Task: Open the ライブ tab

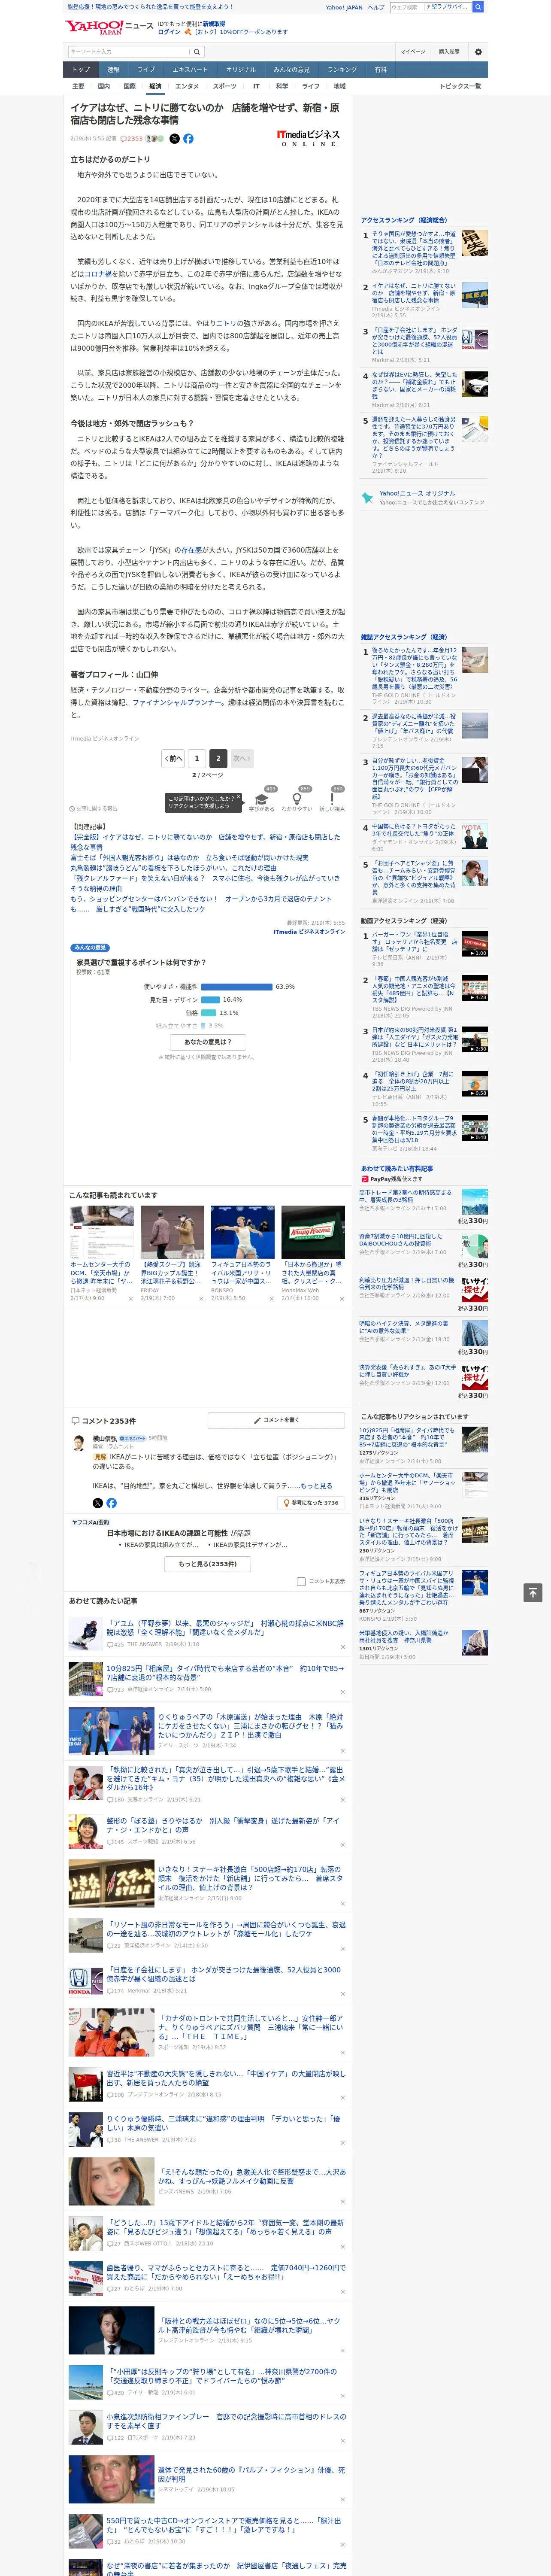Action: [146, 69]
